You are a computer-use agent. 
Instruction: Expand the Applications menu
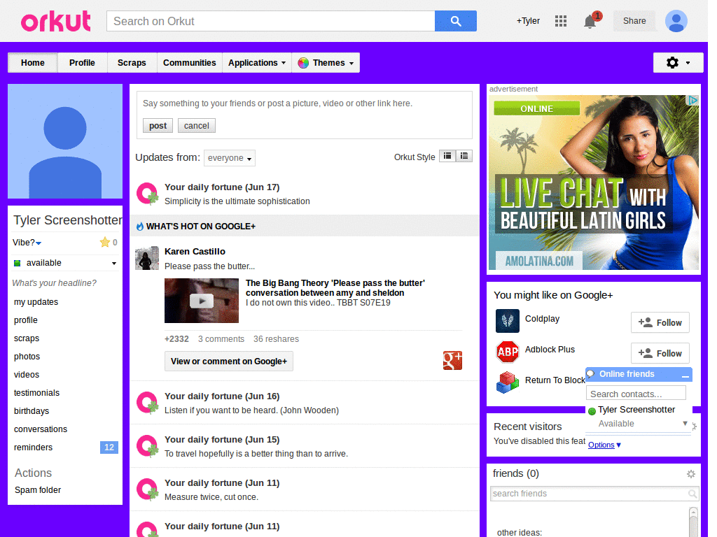(256, 62)
